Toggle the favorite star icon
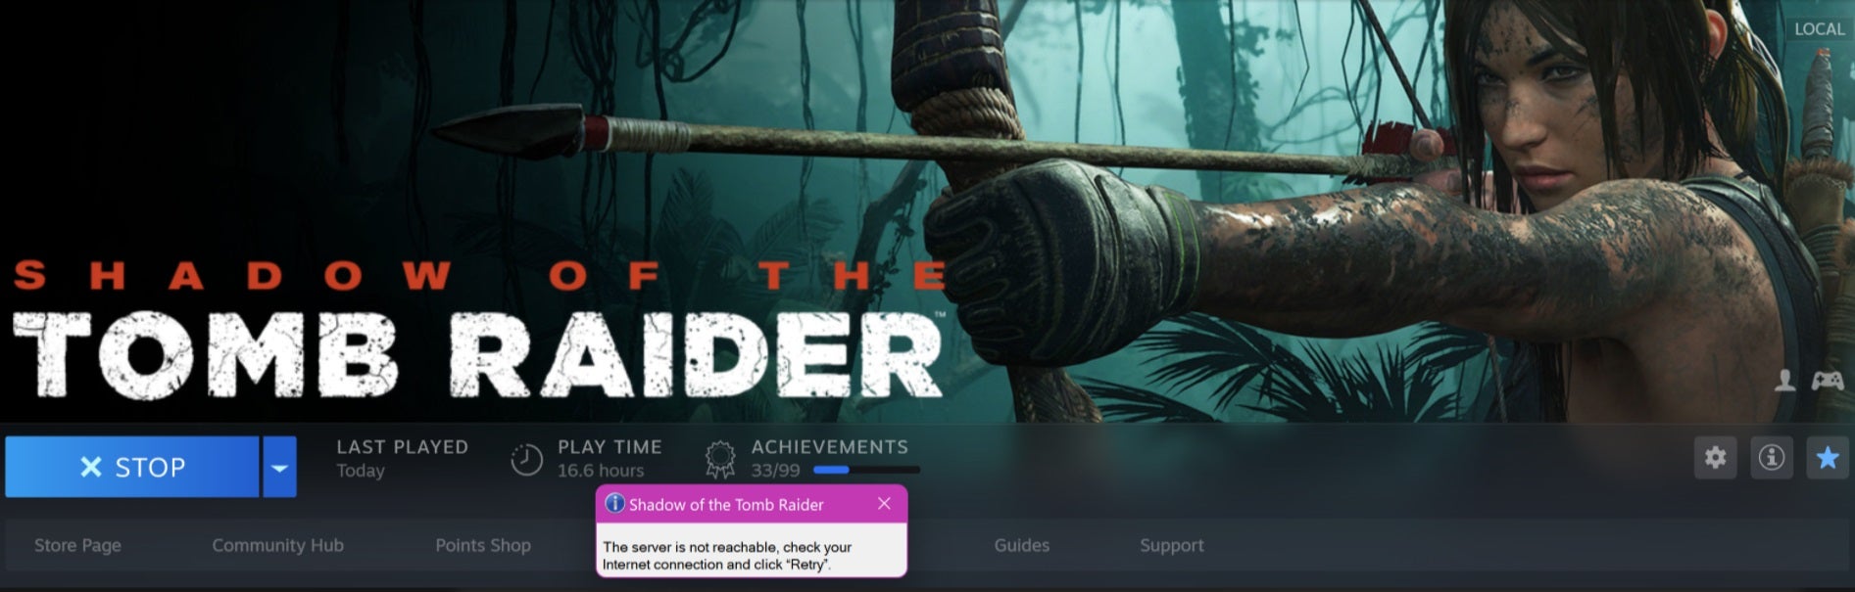Viewport: 1855px width, 592px height. 1827,457
